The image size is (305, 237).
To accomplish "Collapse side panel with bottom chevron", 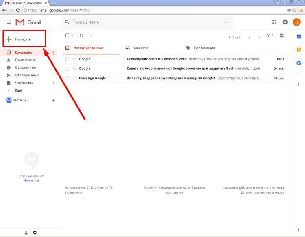I will click(x=298, y=230).
